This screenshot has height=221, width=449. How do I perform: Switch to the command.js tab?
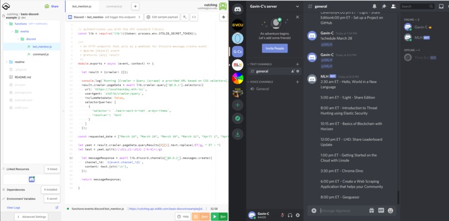(114, 6)
